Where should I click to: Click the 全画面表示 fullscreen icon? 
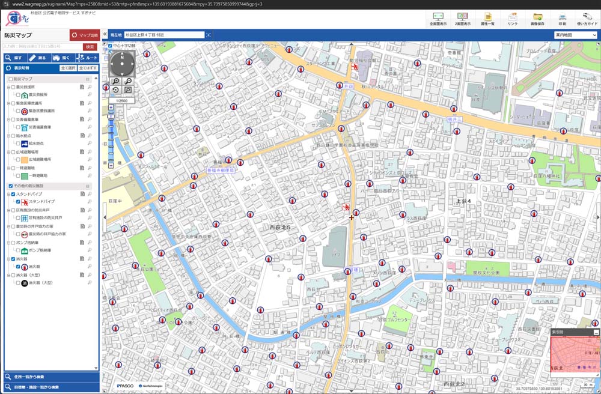click(437, 19)
